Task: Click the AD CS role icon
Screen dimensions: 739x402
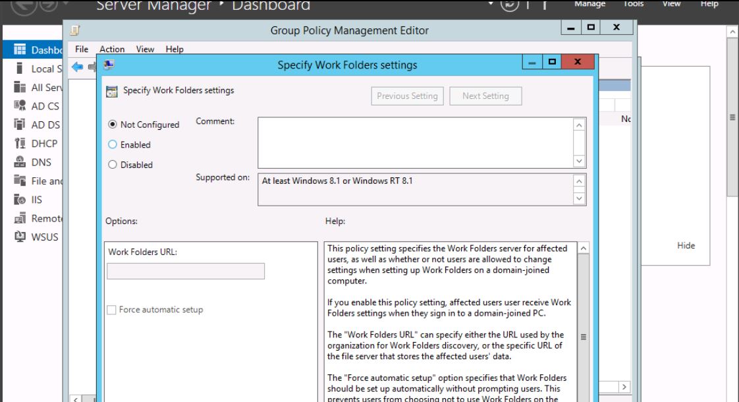Action: (20, 106)
